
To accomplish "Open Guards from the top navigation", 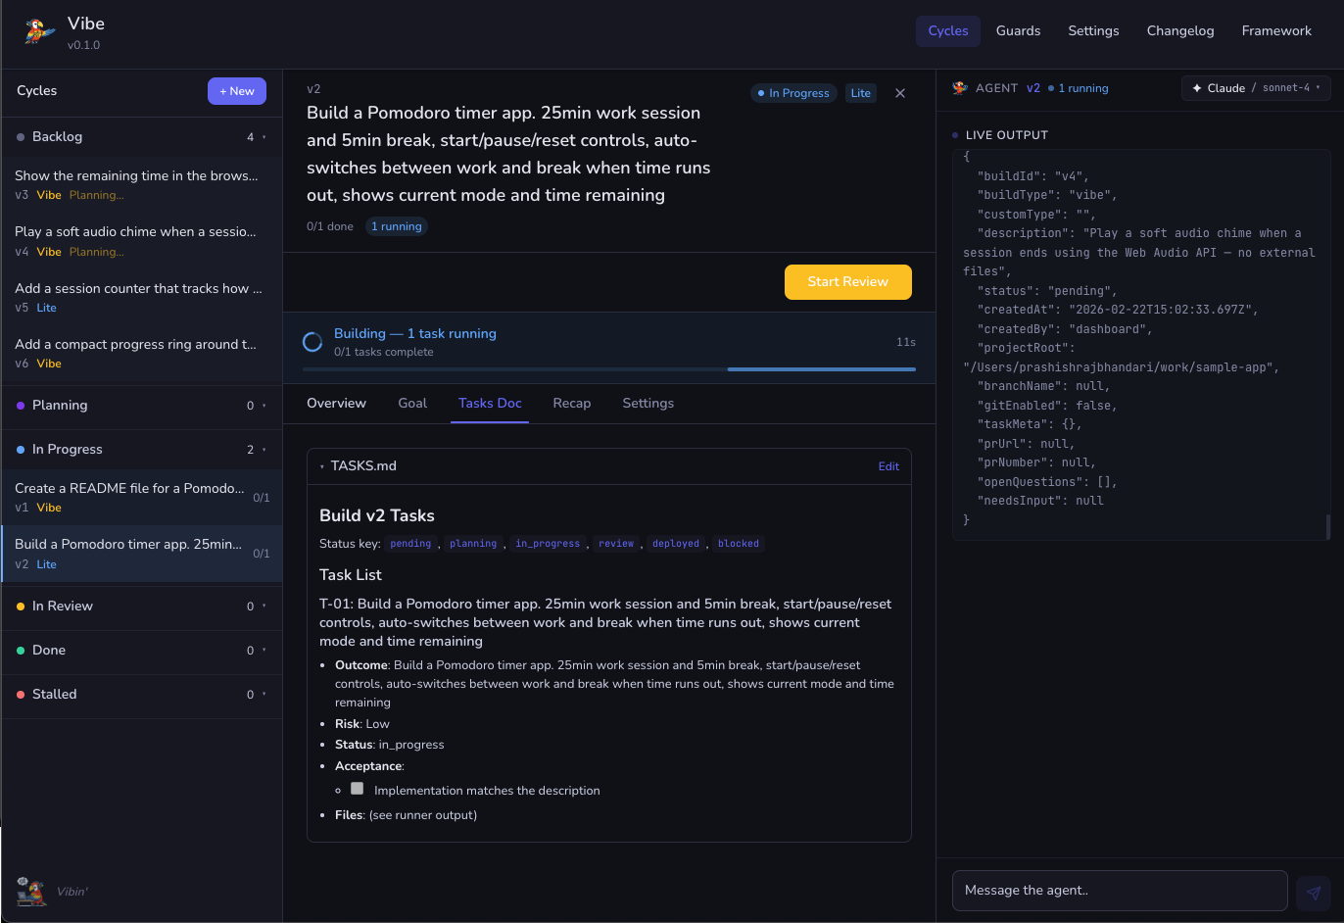I will (1018, 30).
